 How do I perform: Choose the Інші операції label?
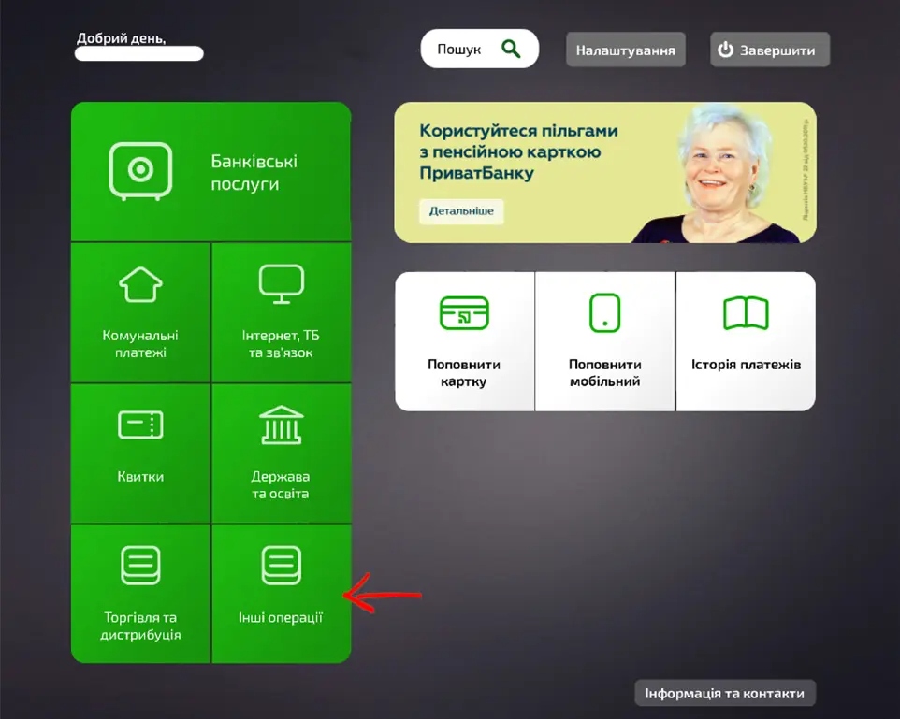[x=281, y=617]
